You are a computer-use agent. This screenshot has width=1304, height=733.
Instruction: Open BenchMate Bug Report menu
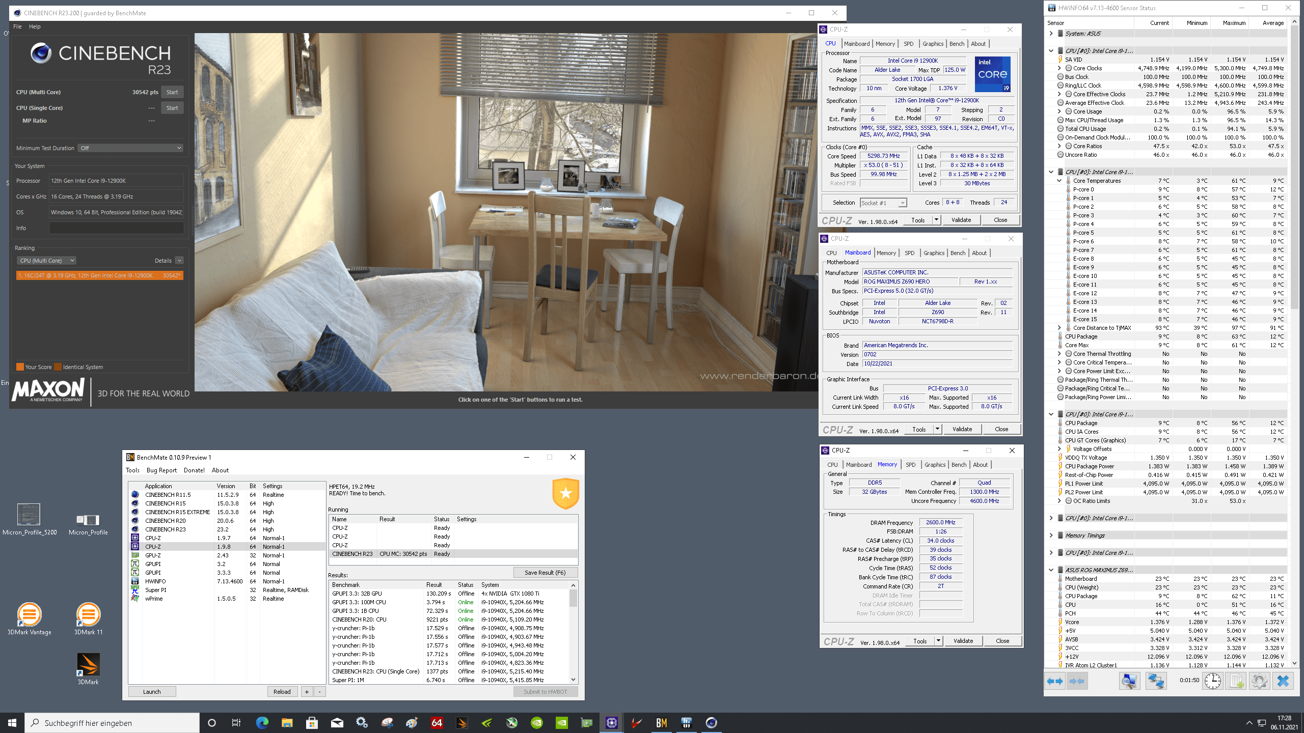[x=161, y=470]
